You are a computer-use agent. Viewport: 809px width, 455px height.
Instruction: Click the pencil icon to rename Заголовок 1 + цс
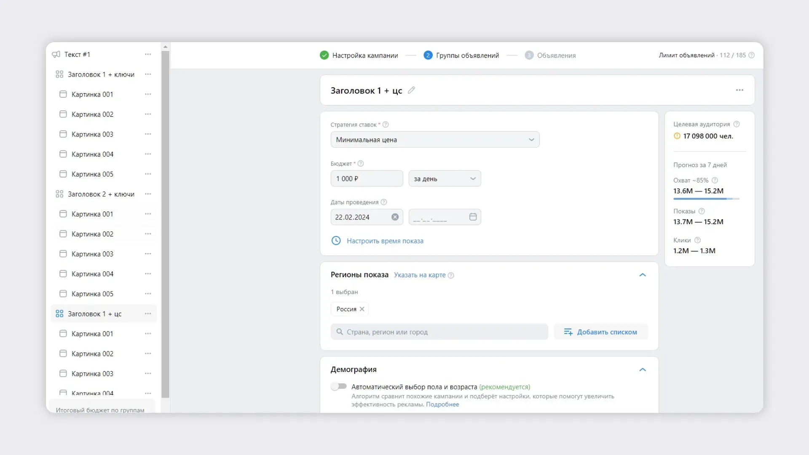411,90
